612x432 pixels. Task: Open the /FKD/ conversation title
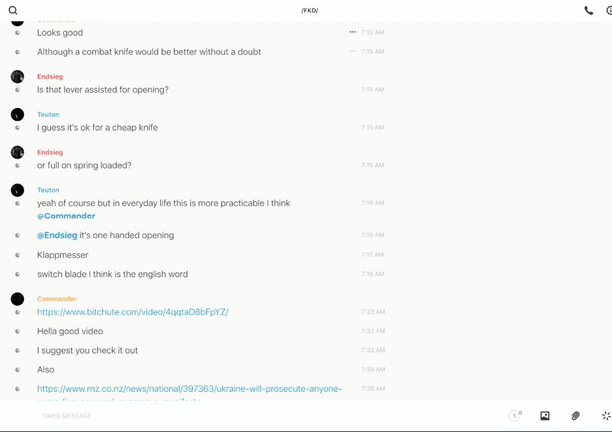(x=310, y=10)
